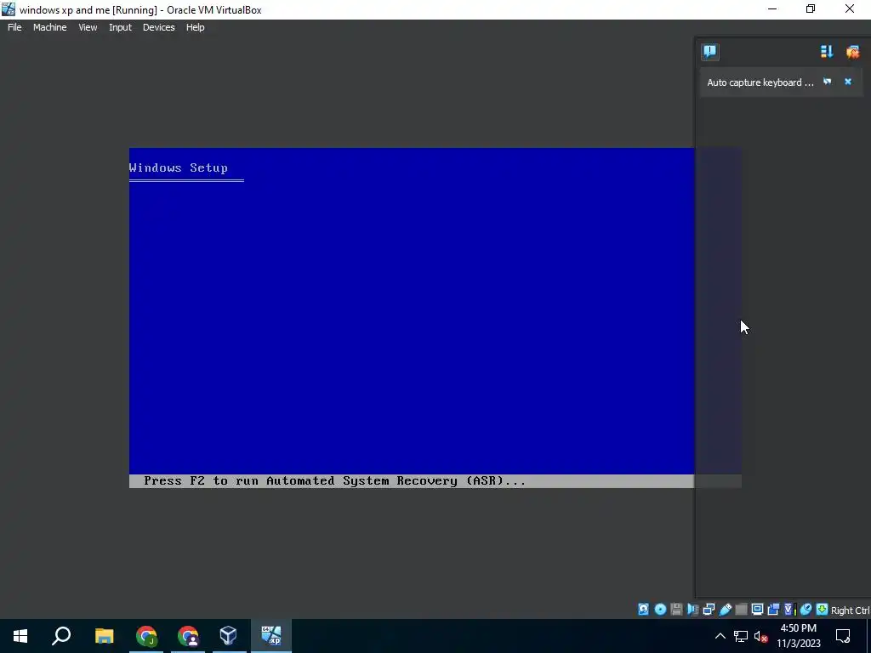Open the Machine menu
This screenshot has width=871, height=653.
[x=49, y=27]
